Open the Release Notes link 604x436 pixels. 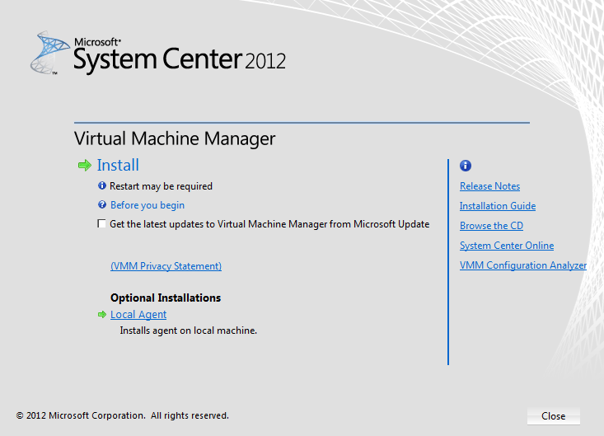click(489, 186)
